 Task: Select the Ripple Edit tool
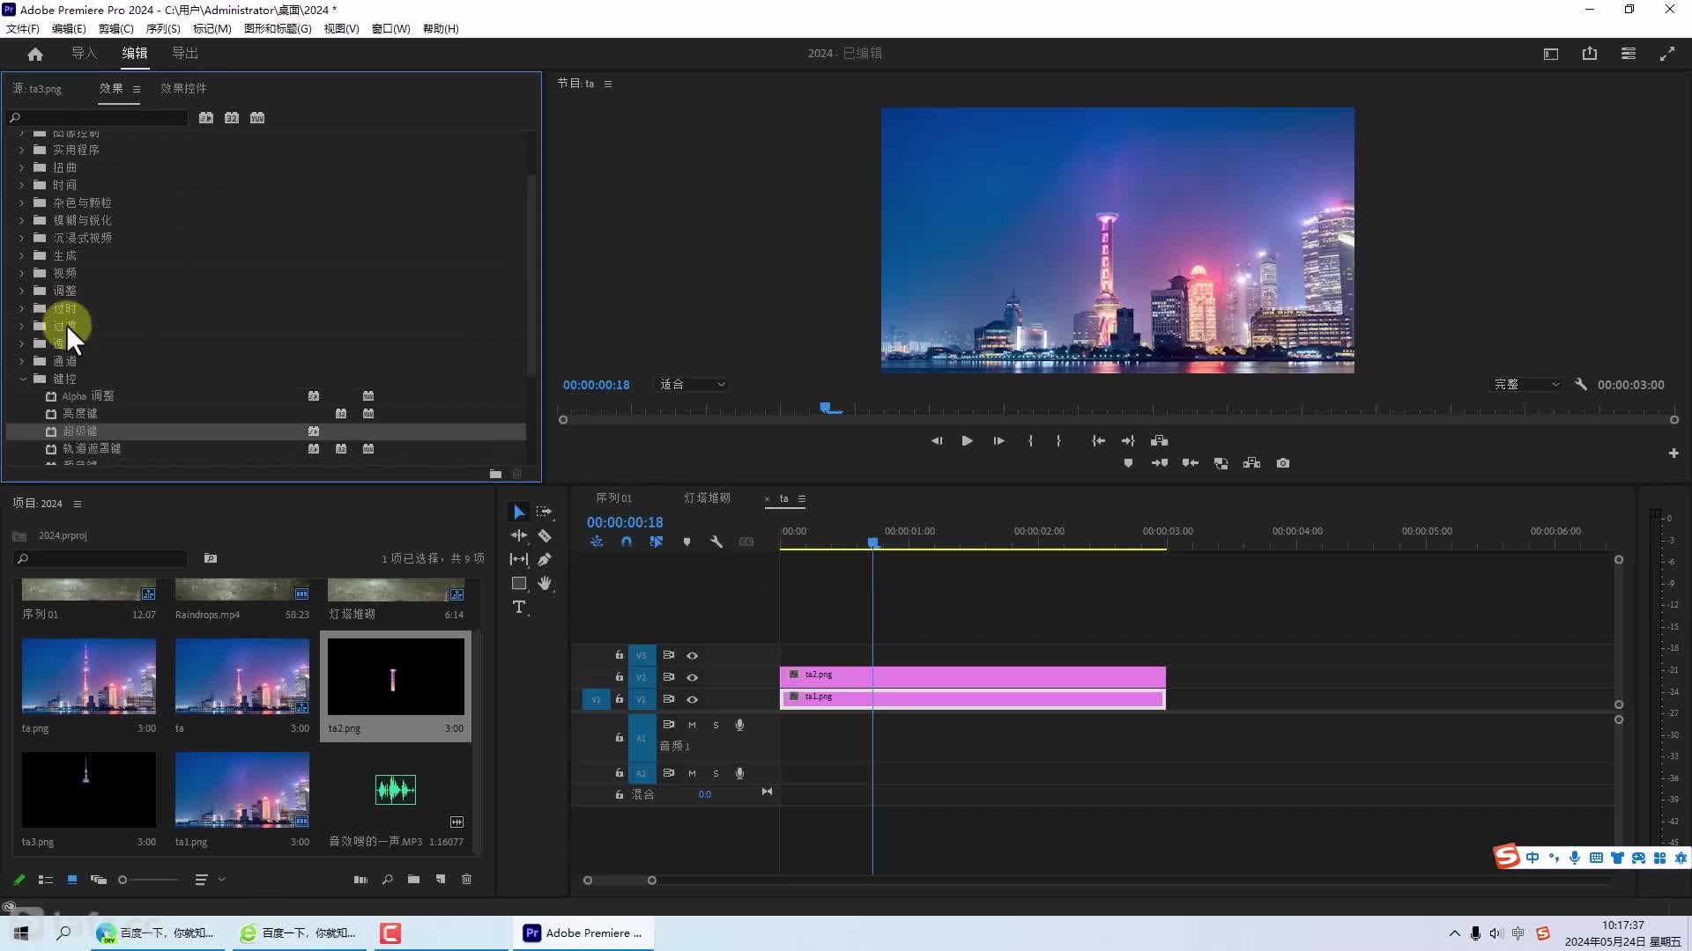click(x=519, y=535)
